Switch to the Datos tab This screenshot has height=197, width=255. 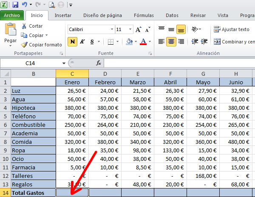pyautogui.click(x=172, y=15)
